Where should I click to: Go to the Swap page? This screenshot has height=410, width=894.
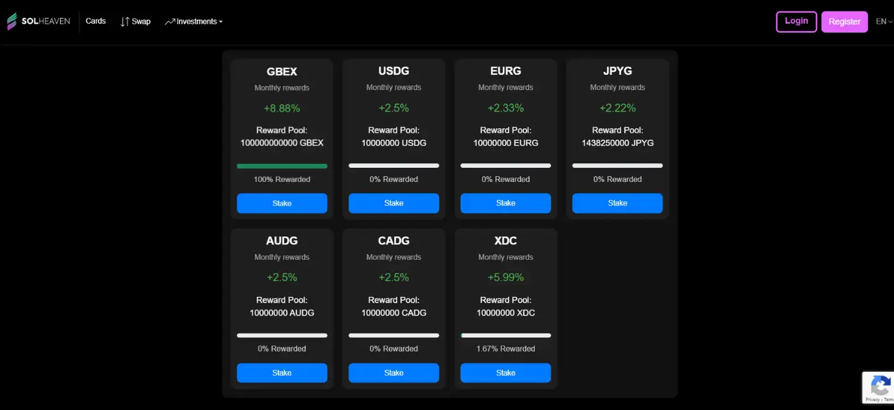click(140, 22)
